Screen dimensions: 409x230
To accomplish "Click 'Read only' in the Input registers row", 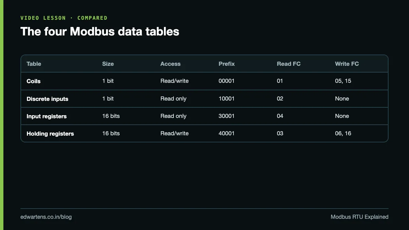I will (x=173, y=116).
